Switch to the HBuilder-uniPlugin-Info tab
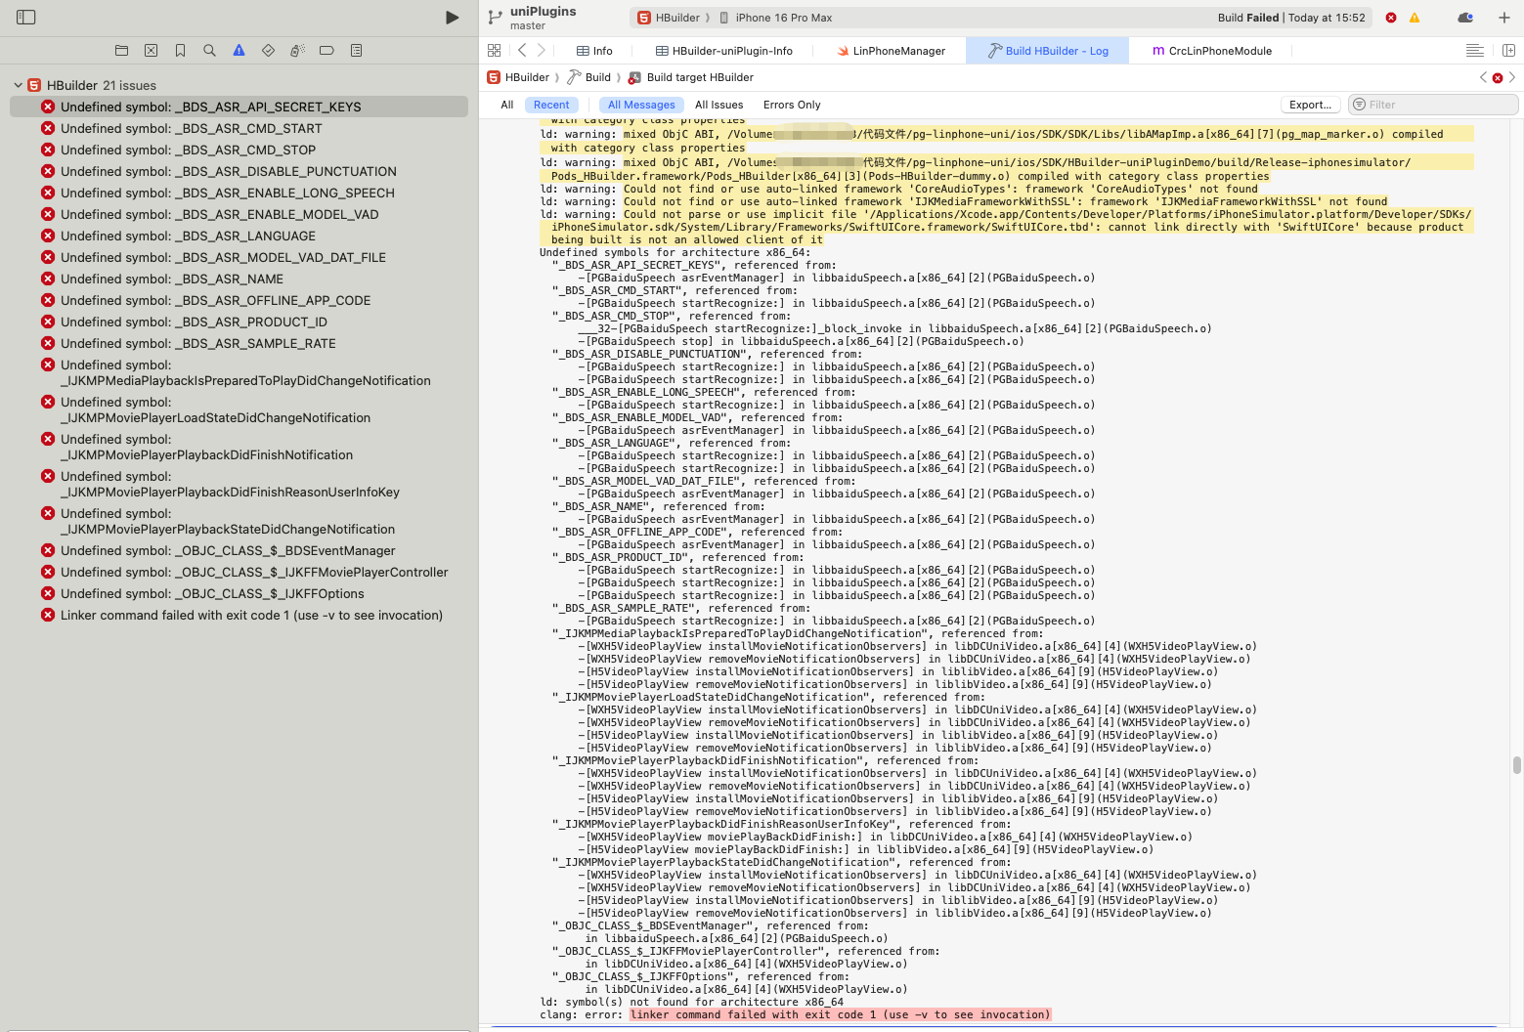1524x1032 pixels. click(x=724, y=51)
